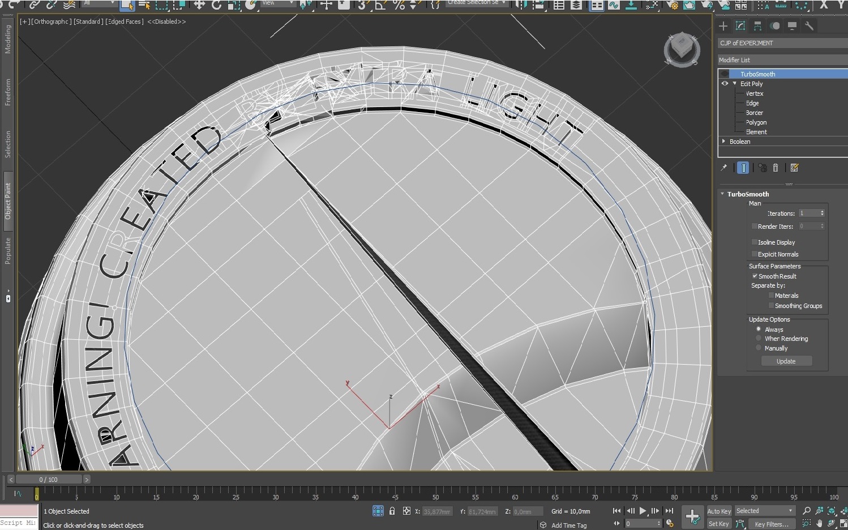848x530 pixels.
Task: Open the Selected key-filter dropdown
Action: pyautogui.click(x=765, y=511)
